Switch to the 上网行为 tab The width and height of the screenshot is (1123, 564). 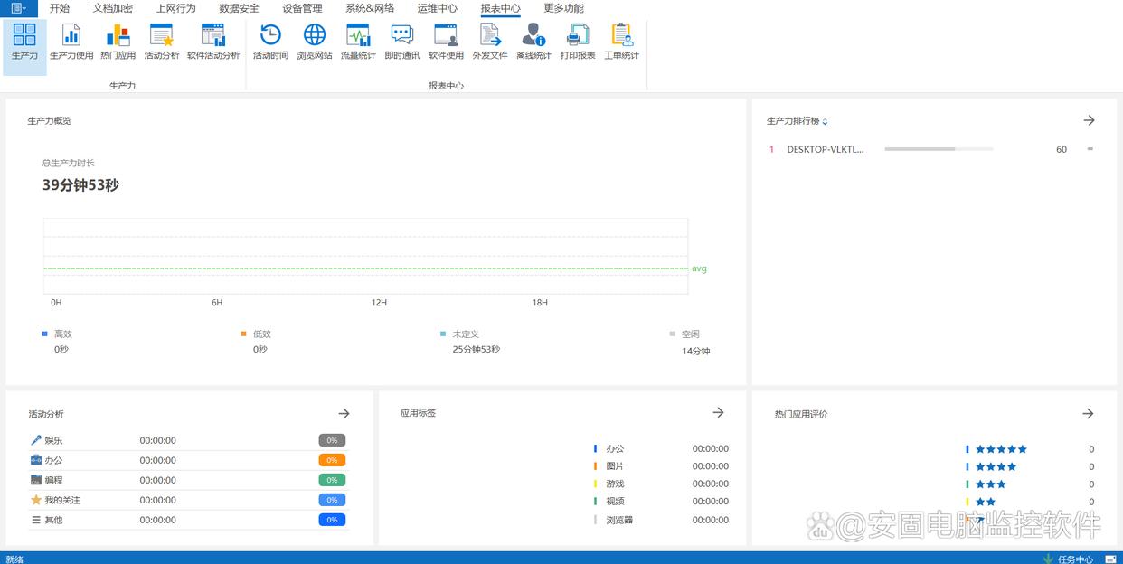pyautogui.click(x=175, y=8)
